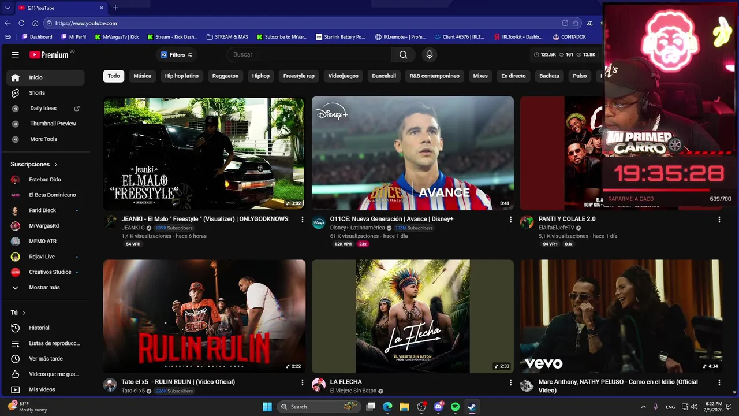The height and width of the screenshot is (416, 739).
Task: Open Listas de reproducción in sidebar
Action: pyautogui.click(x=45, y=343)
